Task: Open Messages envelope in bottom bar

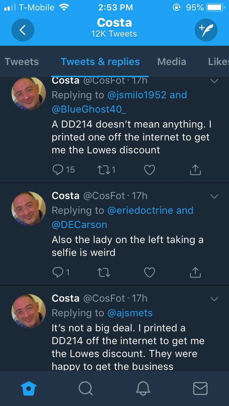Action: point(200,389)
